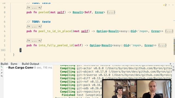This screenshot has height=98, width=175.
Task: Click scroll-to-end icon in build output
Action: (173, 70)
